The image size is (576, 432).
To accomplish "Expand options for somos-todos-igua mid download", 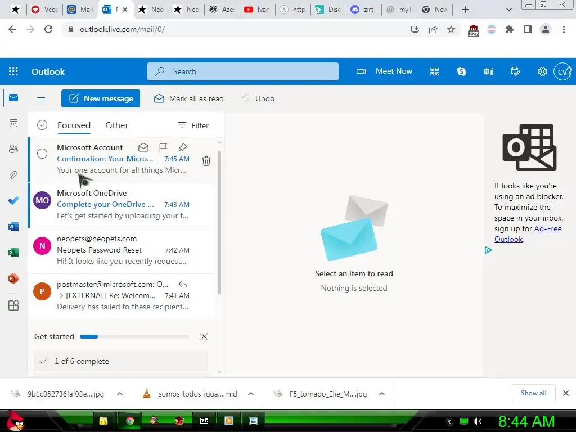I will click(251, 394).
